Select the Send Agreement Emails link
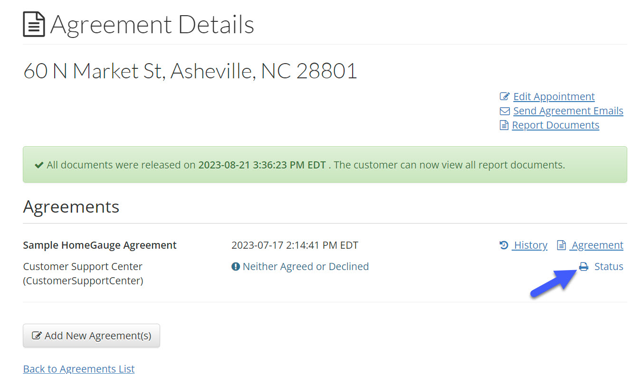Viewport: 632px width, 374px height. pyautogui.click(x=568, y=111)
